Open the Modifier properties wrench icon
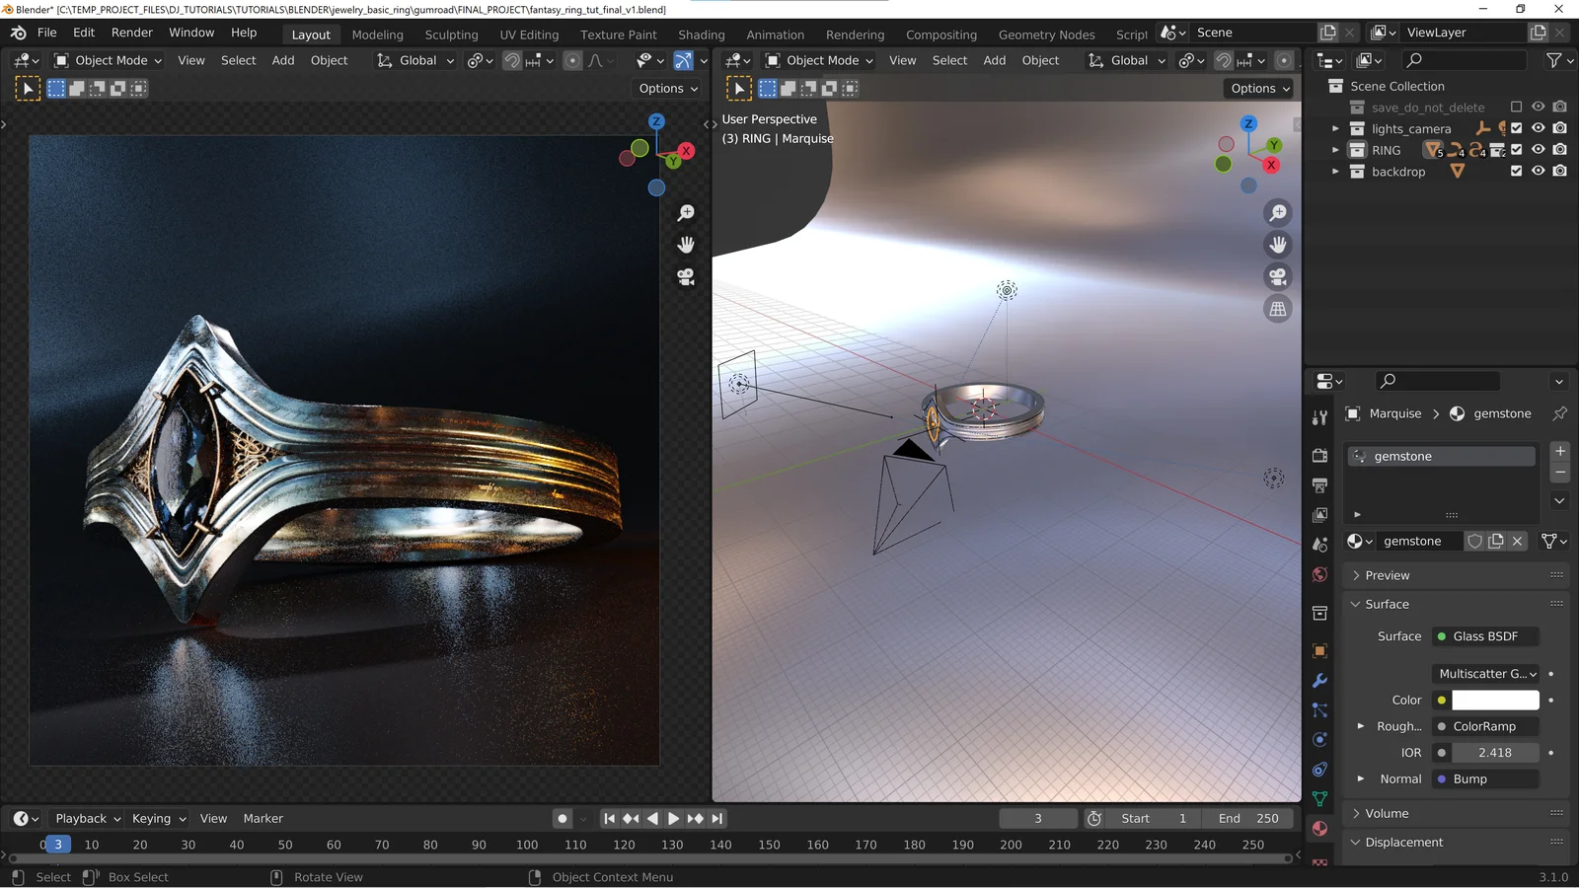Screen dimensions: 1579x888 click(1319, 680)
